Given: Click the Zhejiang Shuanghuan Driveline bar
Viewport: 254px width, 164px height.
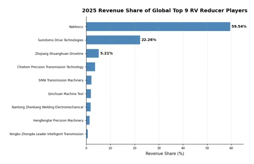Looking at the screenshot, I should point(92,53).
